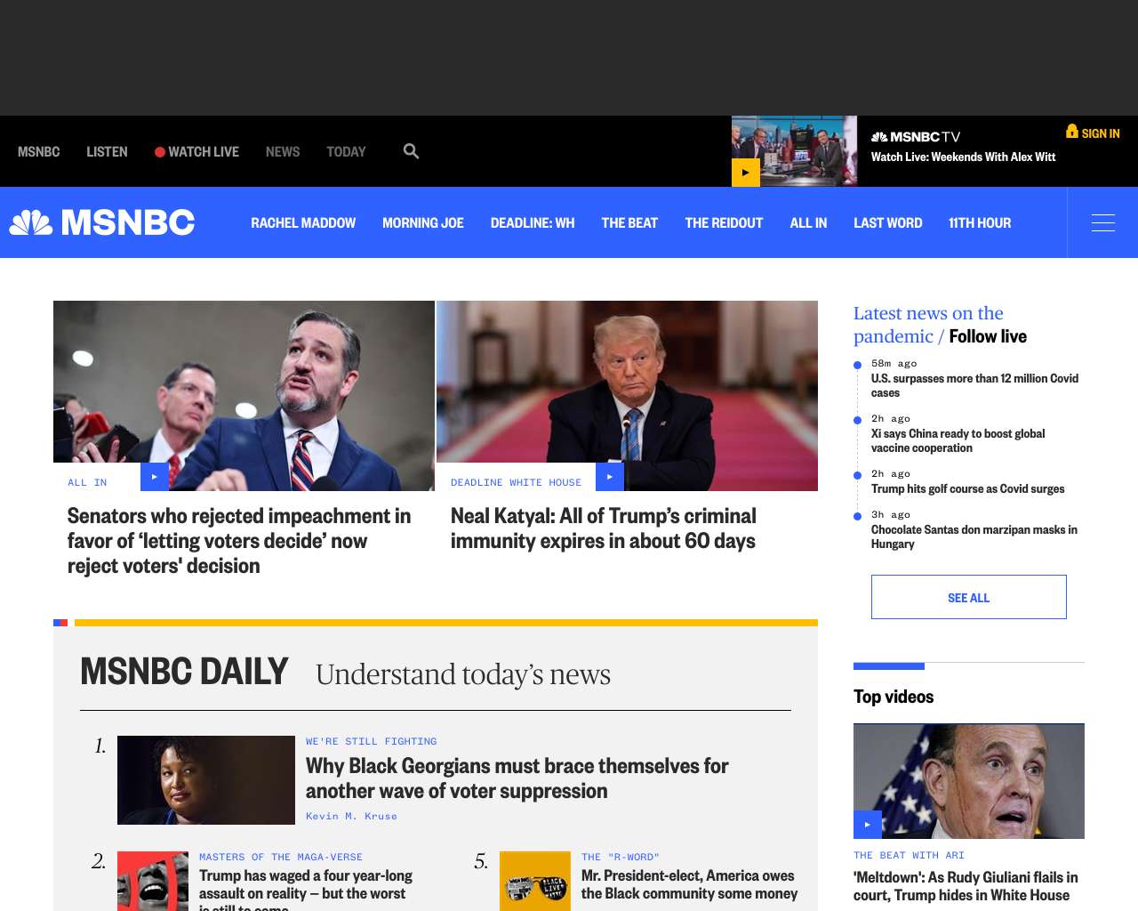Open Xi says China vaccine cooperation story
The image size is (1138, 911).
pos(958,440)
